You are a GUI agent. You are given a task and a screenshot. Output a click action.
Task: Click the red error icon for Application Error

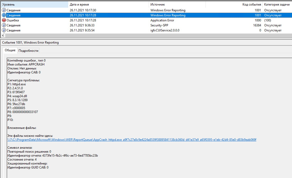click(x=4, y=20)
